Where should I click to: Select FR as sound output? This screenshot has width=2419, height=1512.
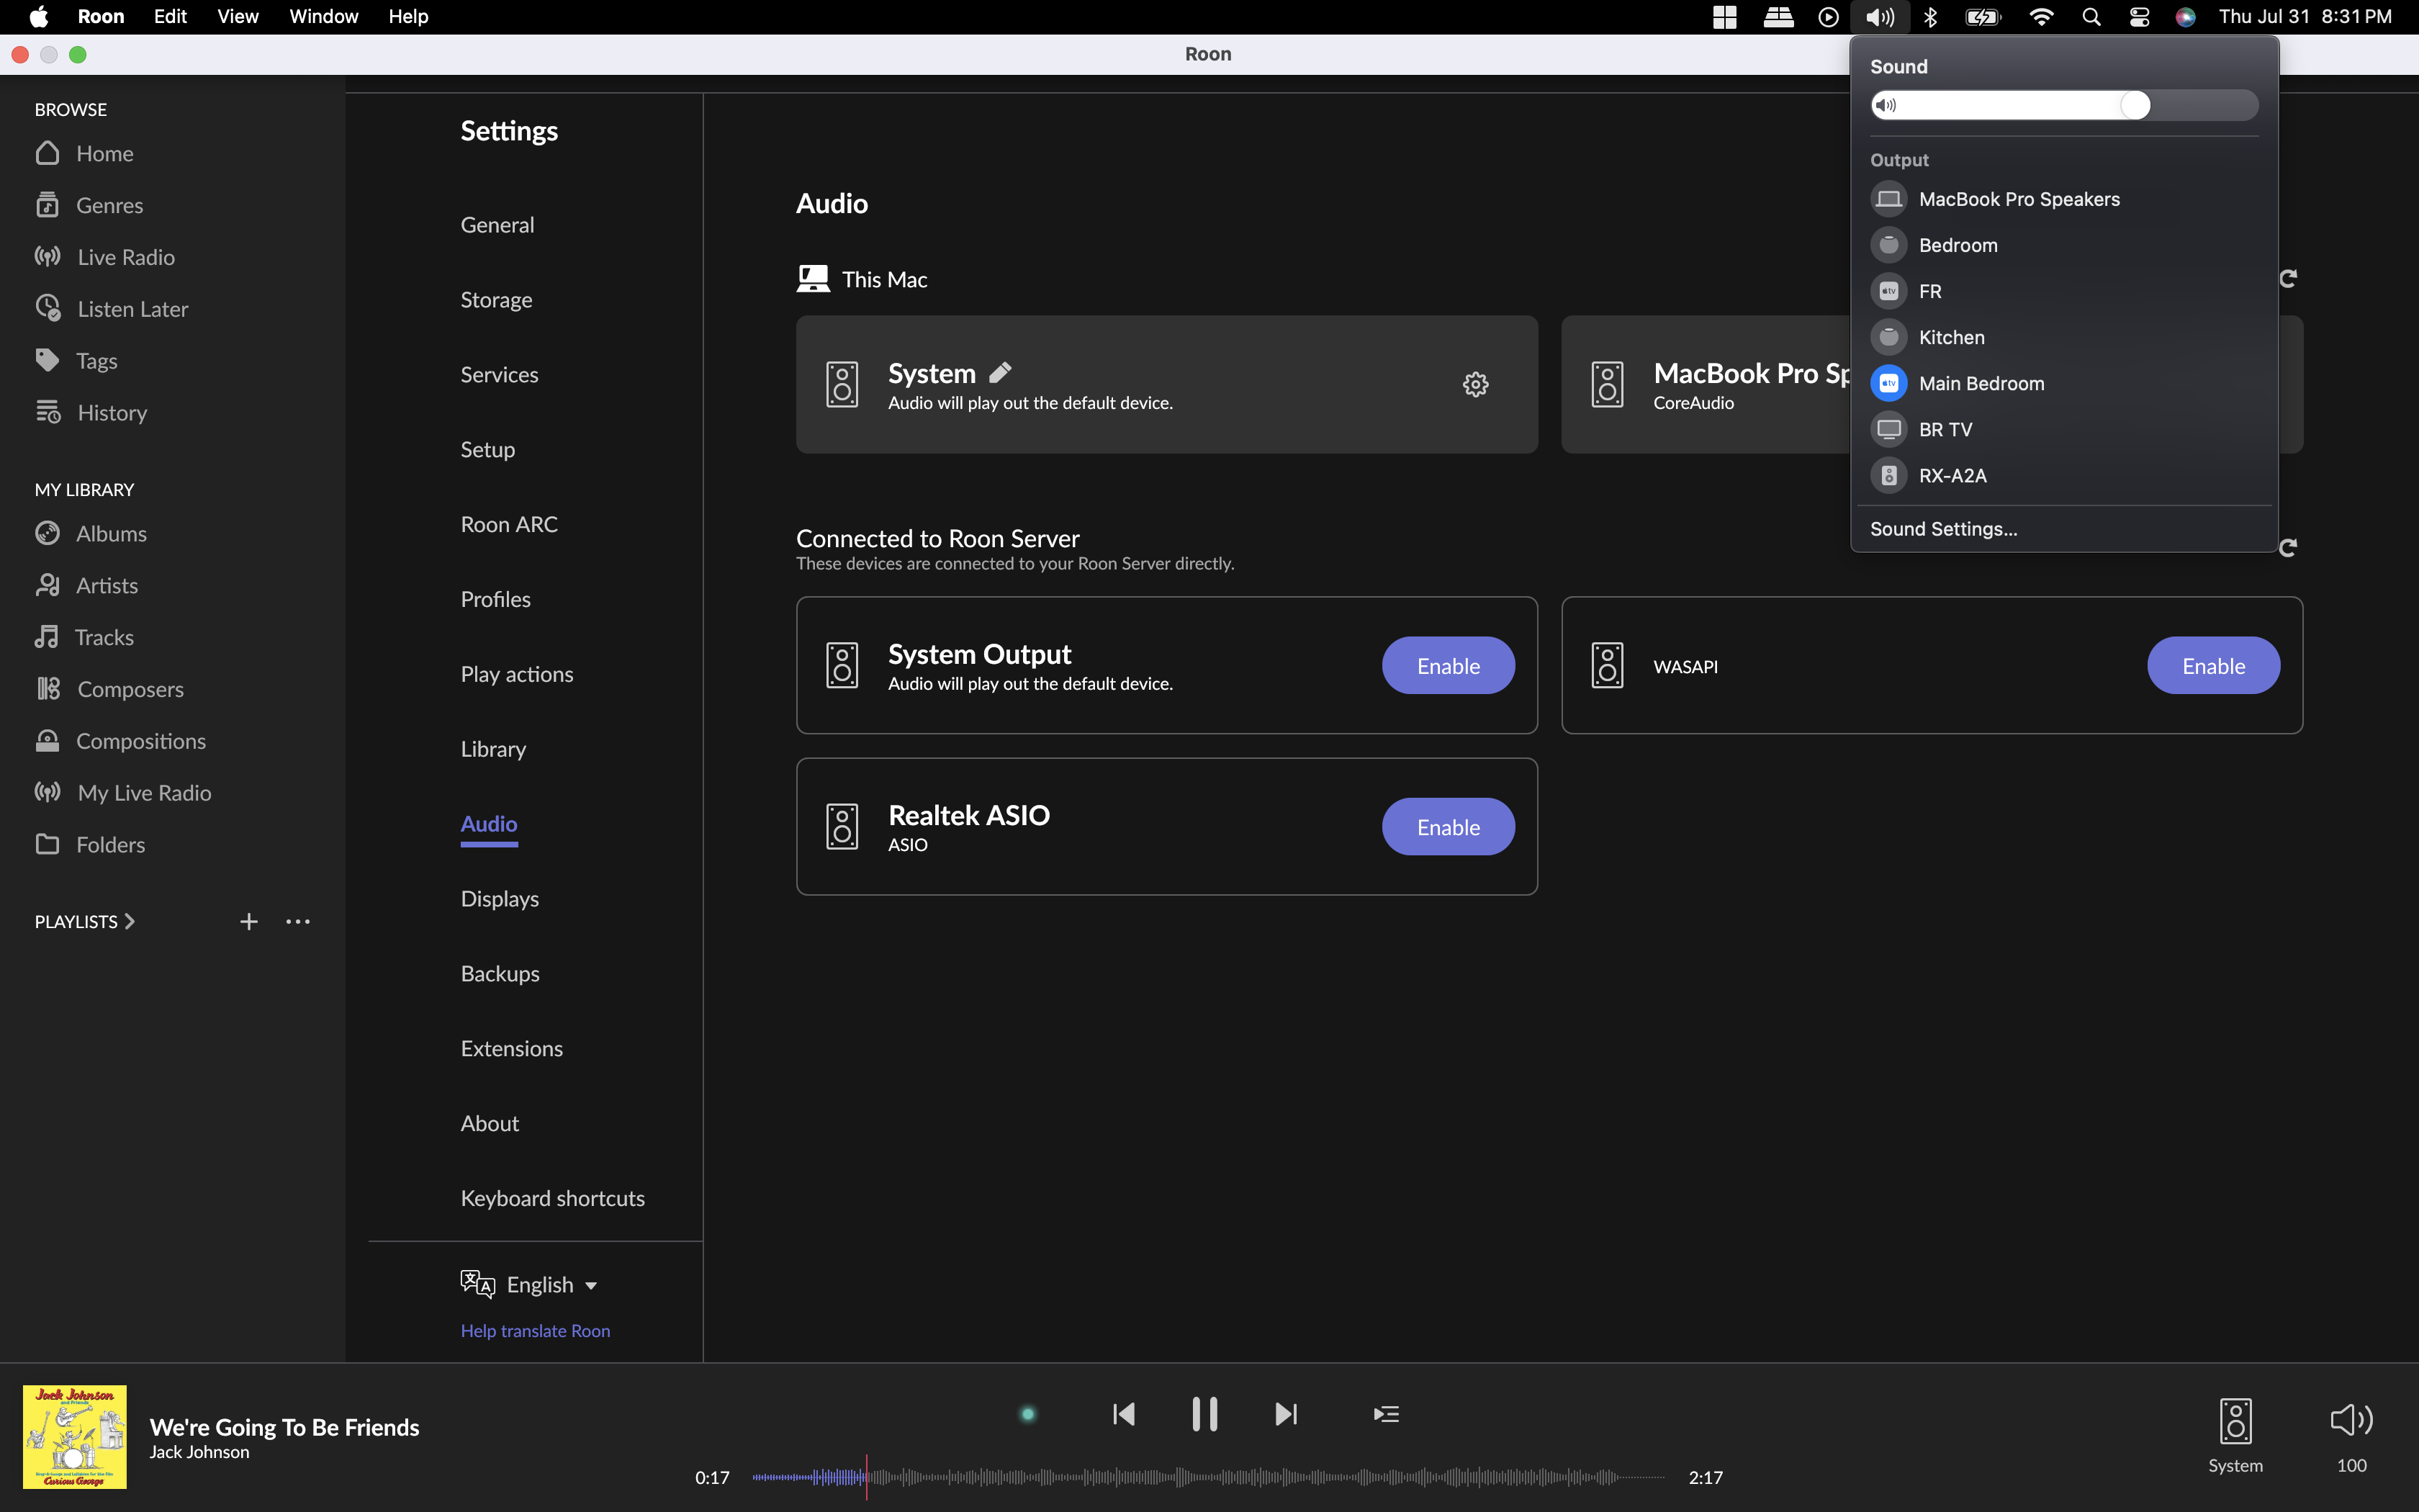[x=2063, y=291]
